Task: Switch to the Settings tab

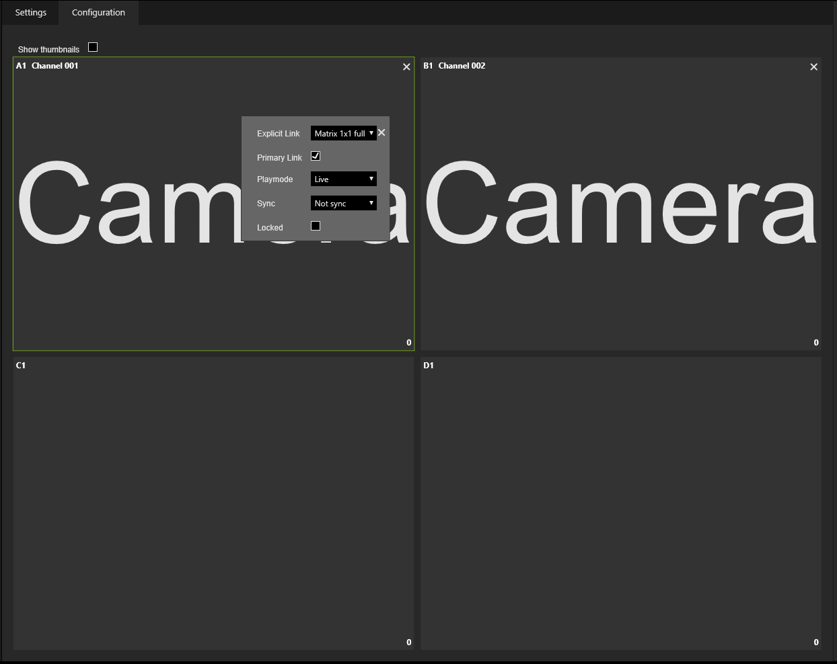Action: click(31, 12)
